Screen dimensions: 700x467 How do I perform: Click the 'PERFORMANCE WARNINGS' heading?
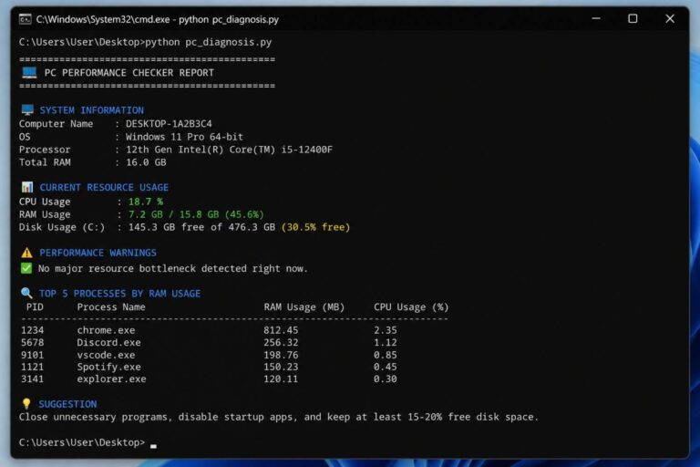point(98,253)
